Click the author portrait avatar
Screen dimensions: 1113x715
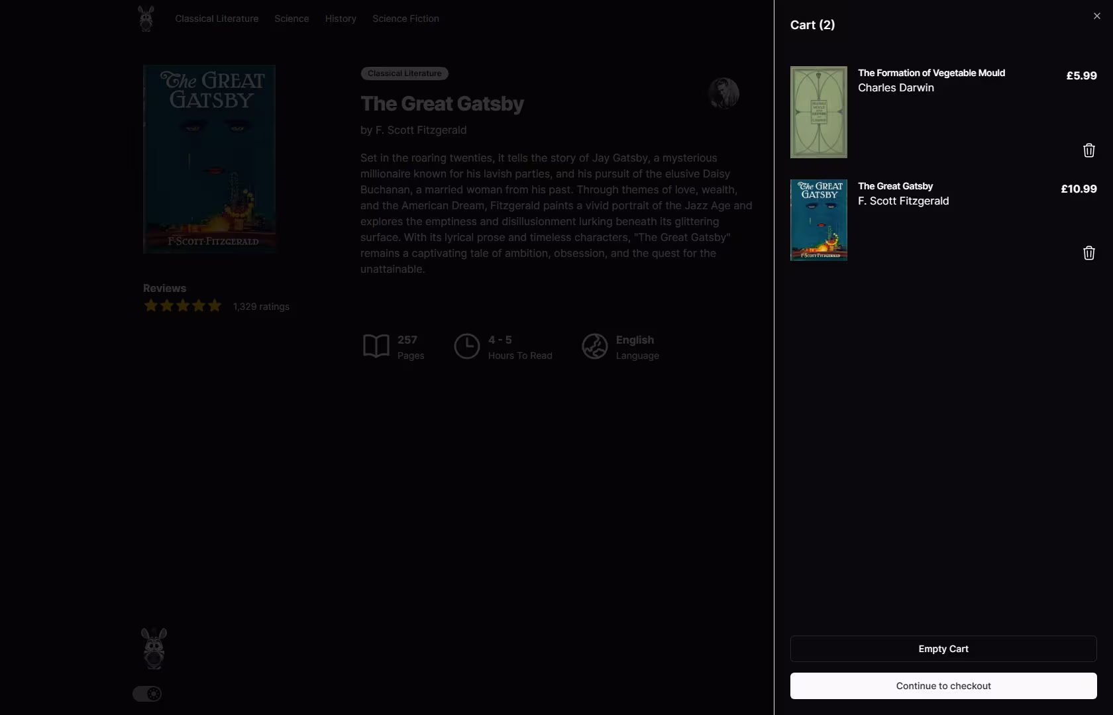[x=723, y=93]
